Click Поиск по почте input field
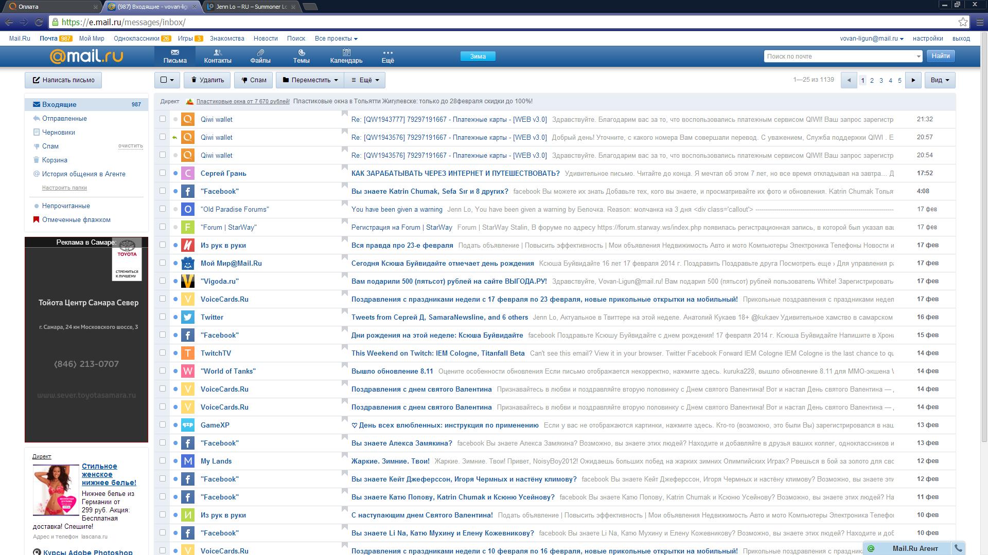The height and width of the screenshot is (555, 988). [840, 57]
